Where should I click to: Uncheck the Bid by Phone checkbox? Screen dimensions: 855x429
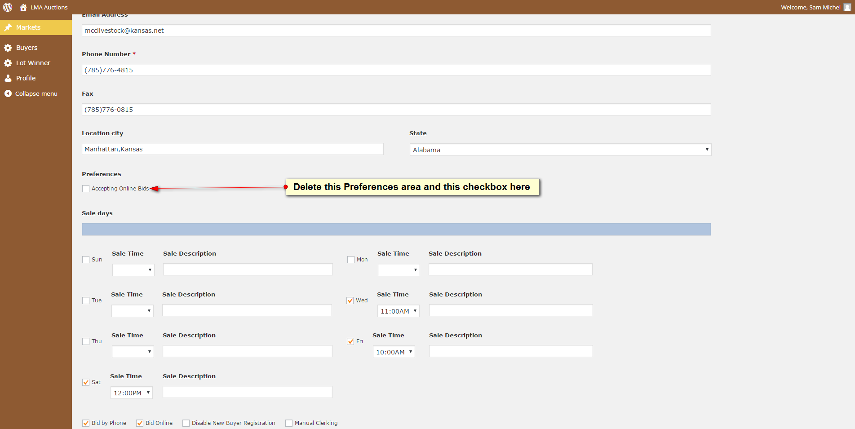pos(86,423)
